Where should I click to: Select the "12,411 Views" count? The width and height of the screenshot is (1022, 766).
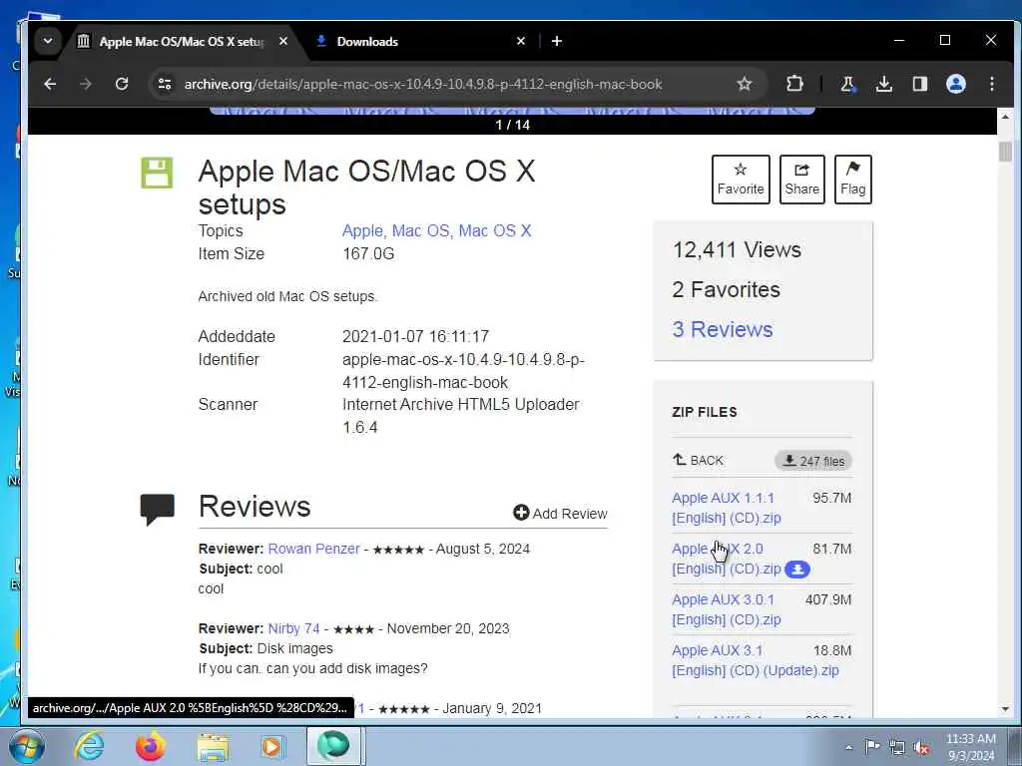737,249
